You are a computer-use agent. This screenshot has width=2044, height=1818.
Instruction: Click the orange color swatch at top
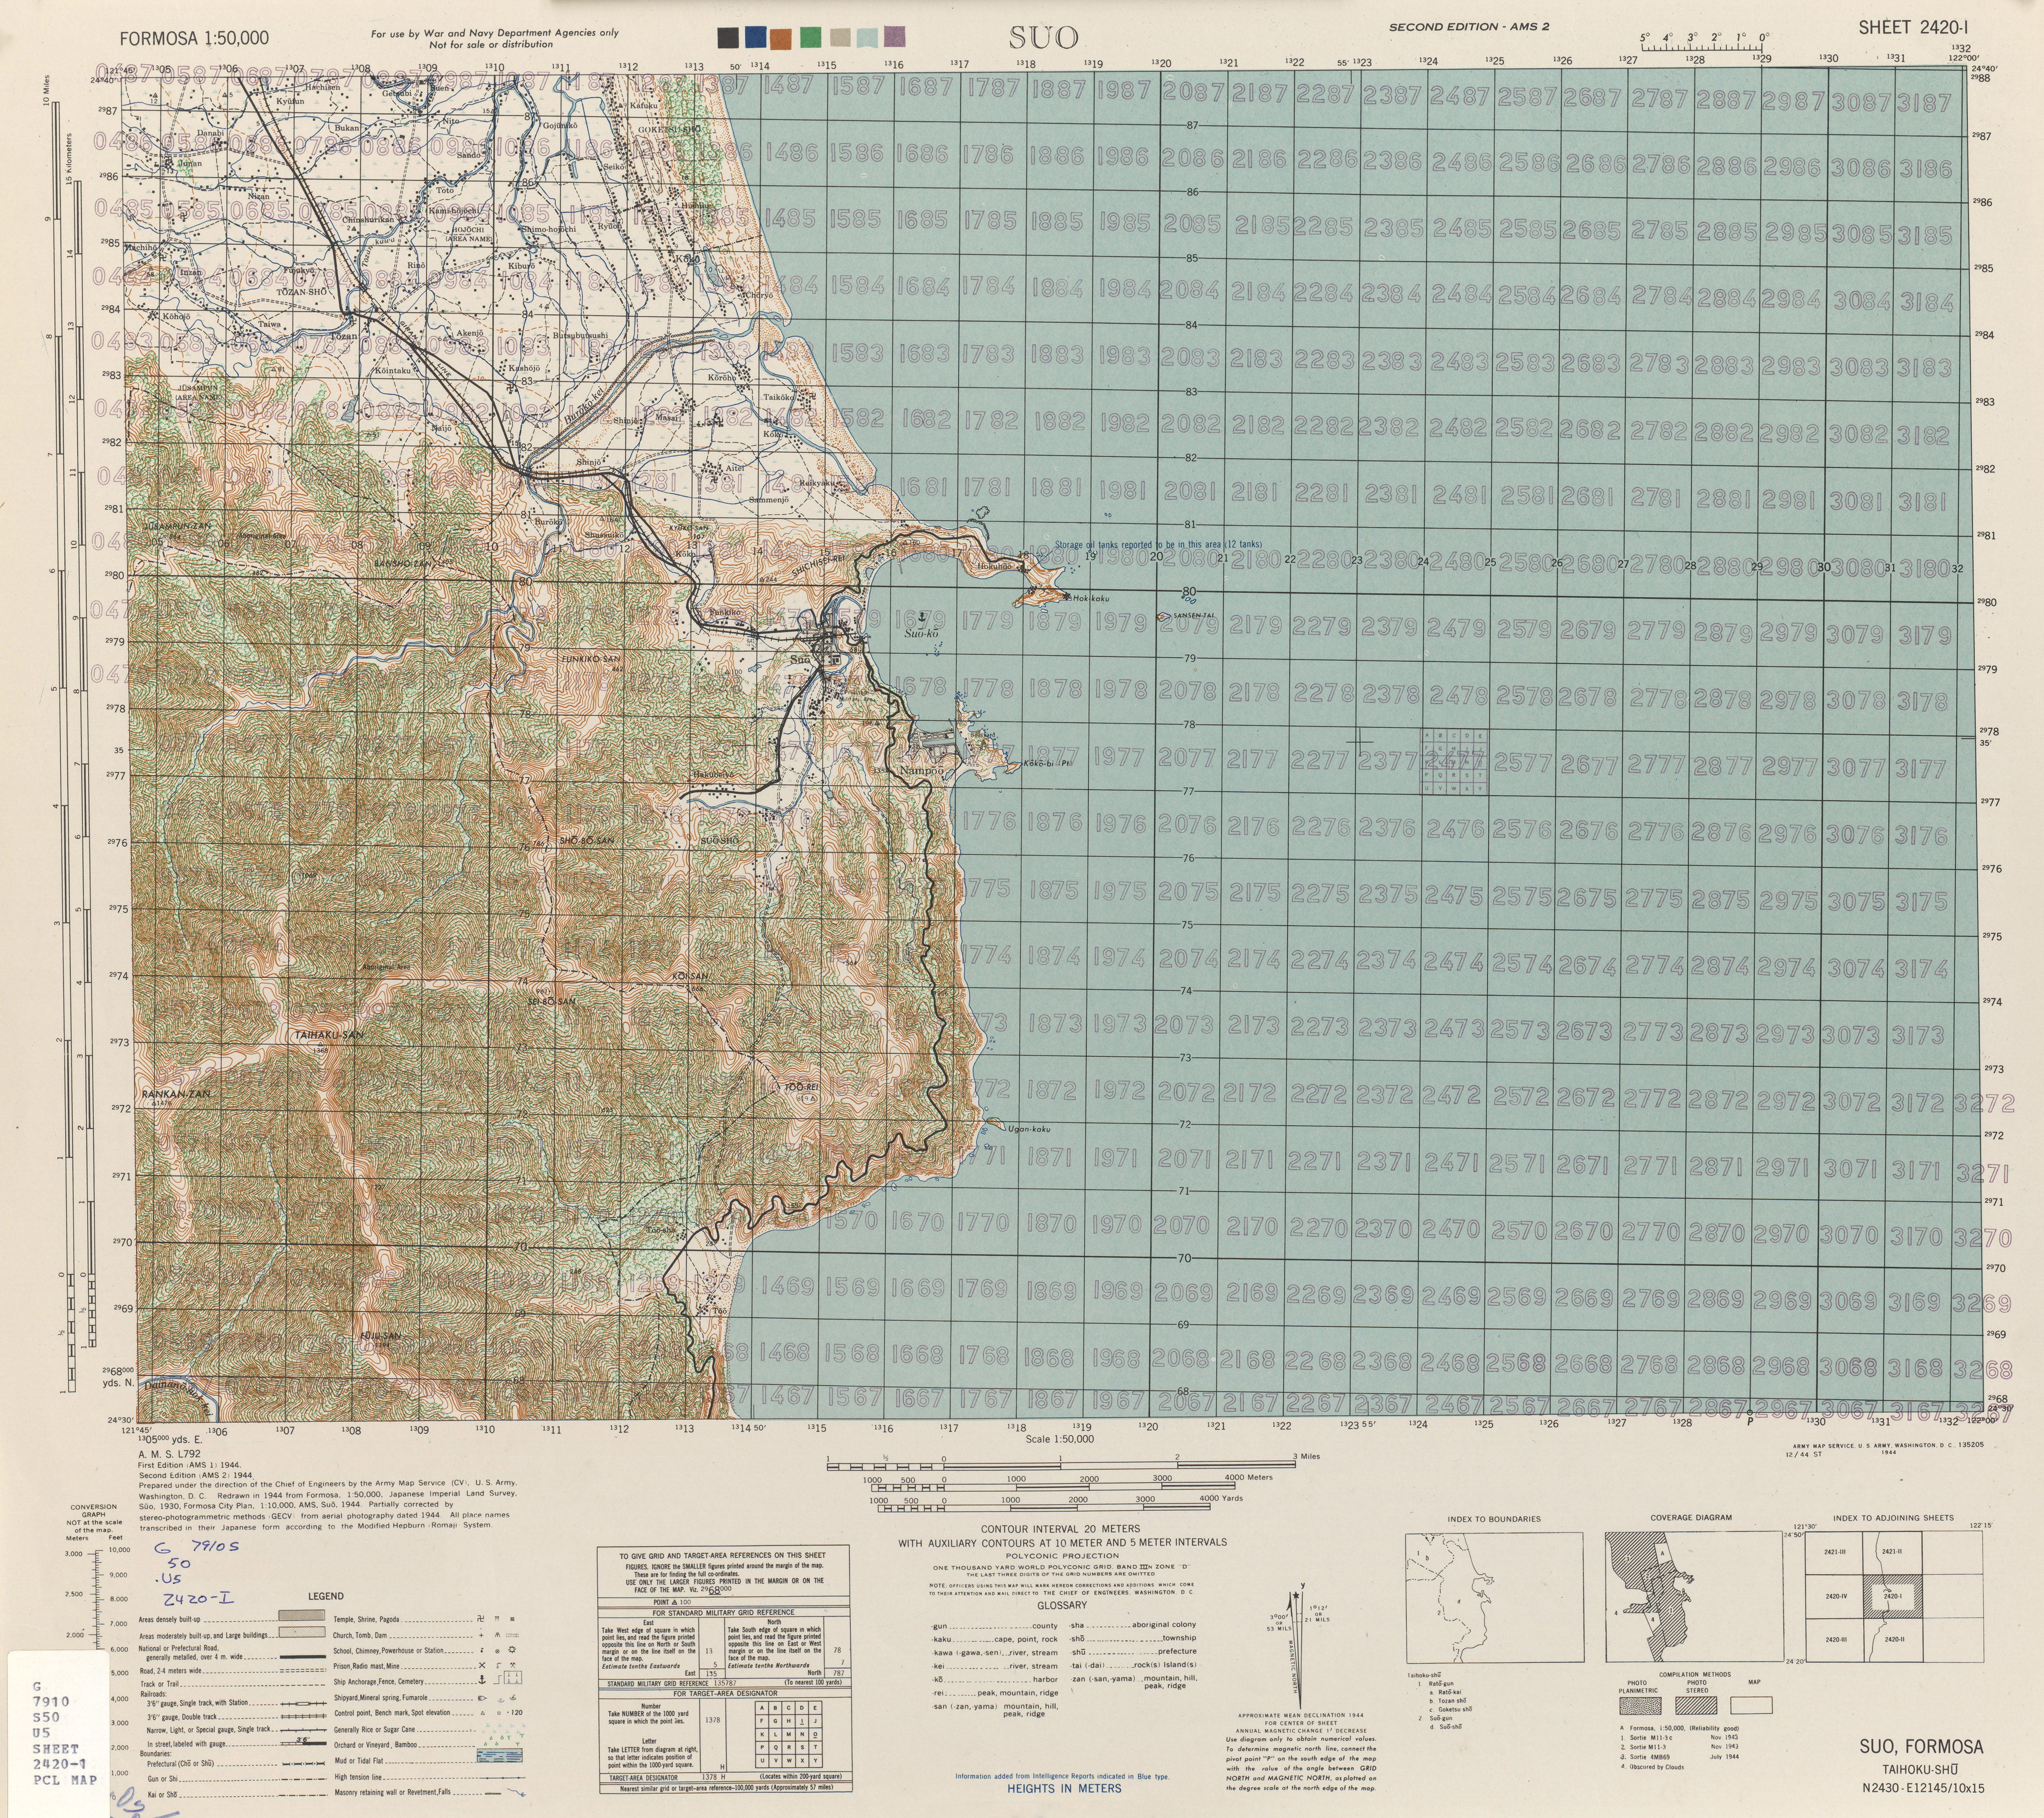point(782,39)
